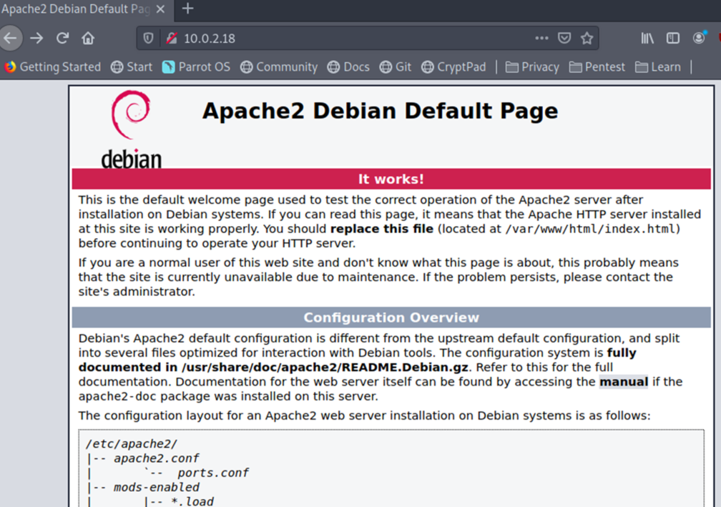
Task: Open the Git bookmark
Action: 396,67
